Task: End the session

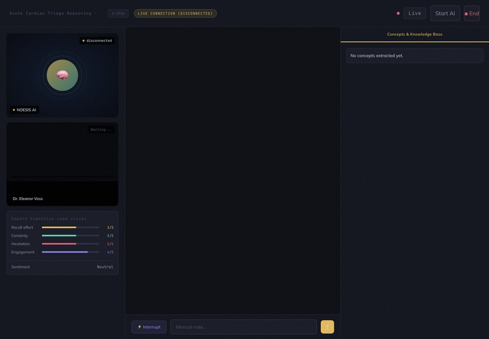Action: 471,13
